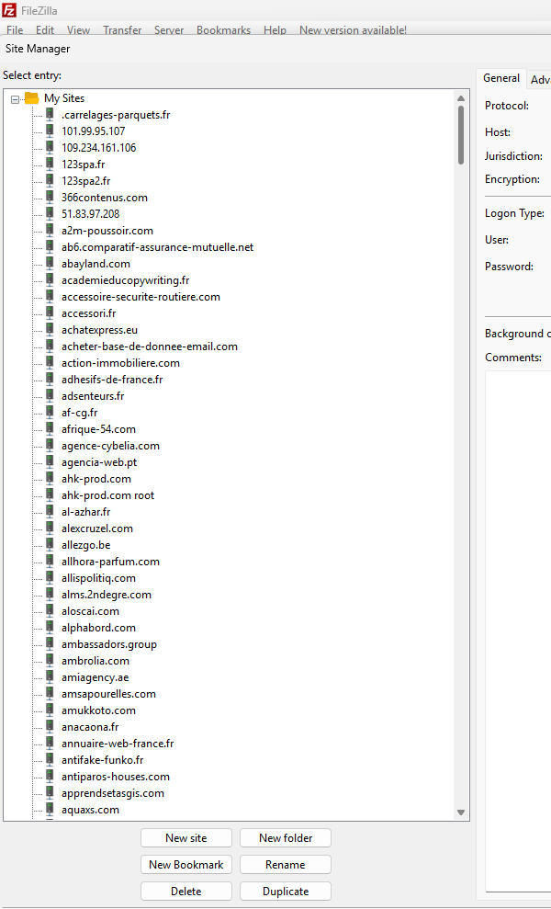Select 123spa2.fr site entry
The height and width of the screenshot is (909, 551).
pyautogui.click(x=86, y=181)
